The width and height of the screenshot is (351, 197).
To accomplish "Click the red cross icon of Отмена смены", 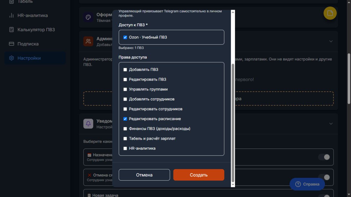I will pyautogui.click(x=89, y=175).
